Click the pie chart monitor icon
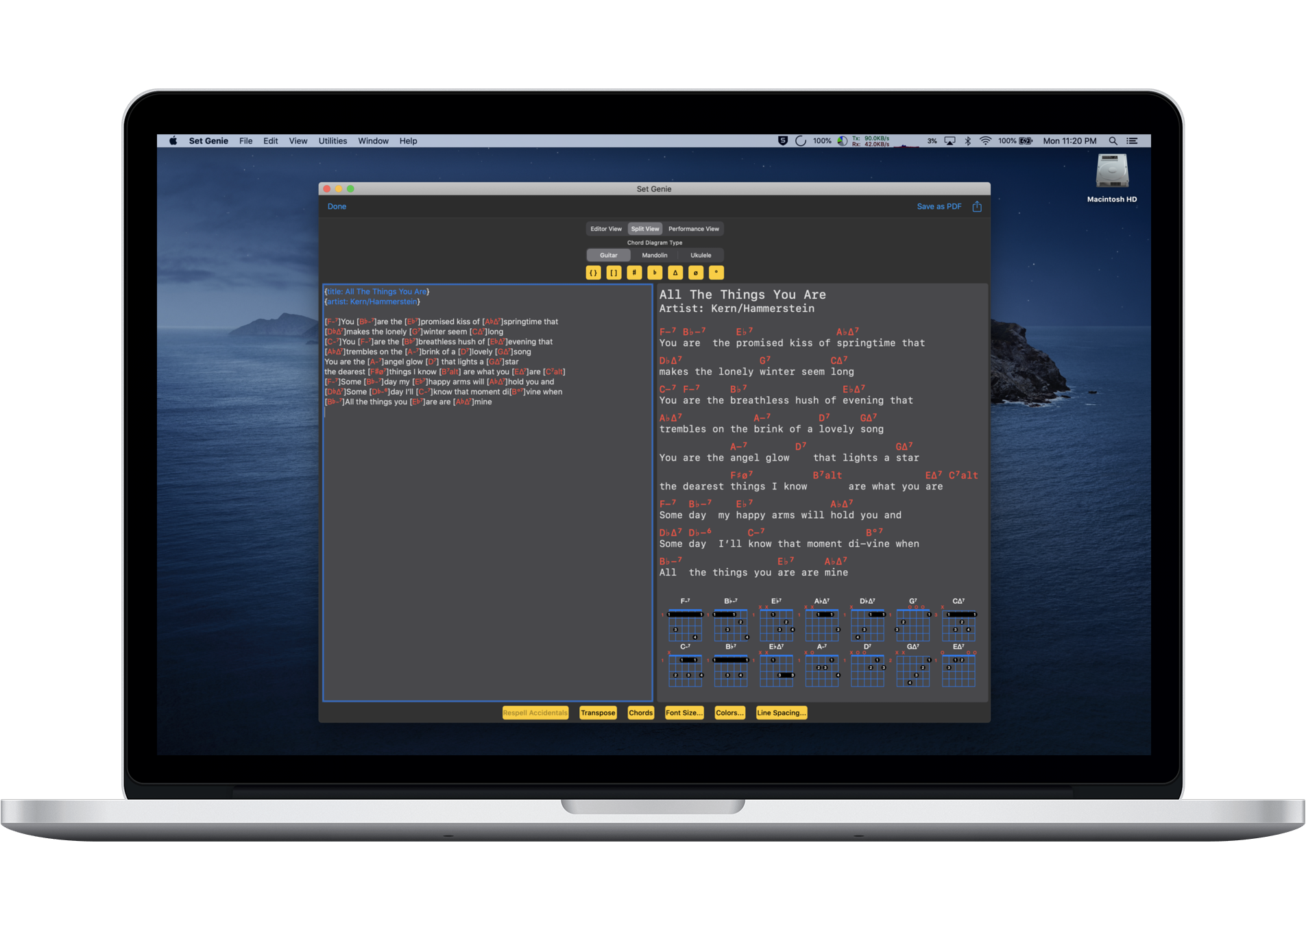The width and height of the screenshot is (1306, 930). (x=843, y=141)
